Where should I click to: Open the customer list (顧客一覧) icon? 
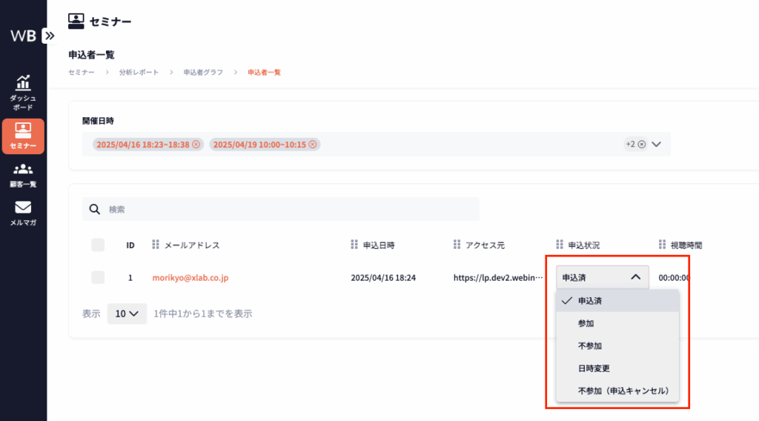pyautogui.click(x=23, y=175)
